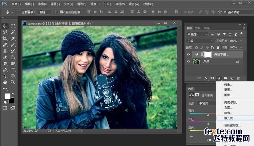Enable the 自動選取 checkbox
The height and width of the screenshot is (146, 254).
click(18, 12)
